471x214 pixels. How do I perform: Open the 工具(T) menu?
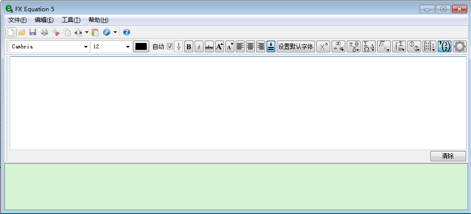point(71,20)
